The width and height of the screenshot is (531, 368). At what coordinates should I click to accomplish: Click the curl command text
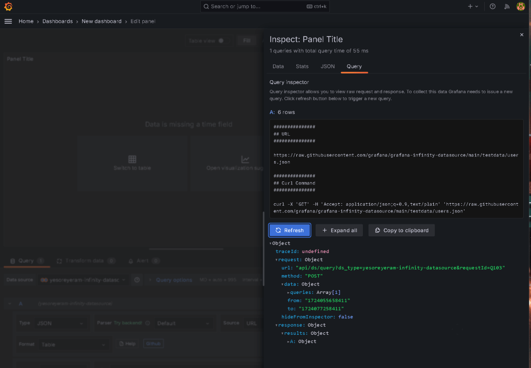point(396,208)
